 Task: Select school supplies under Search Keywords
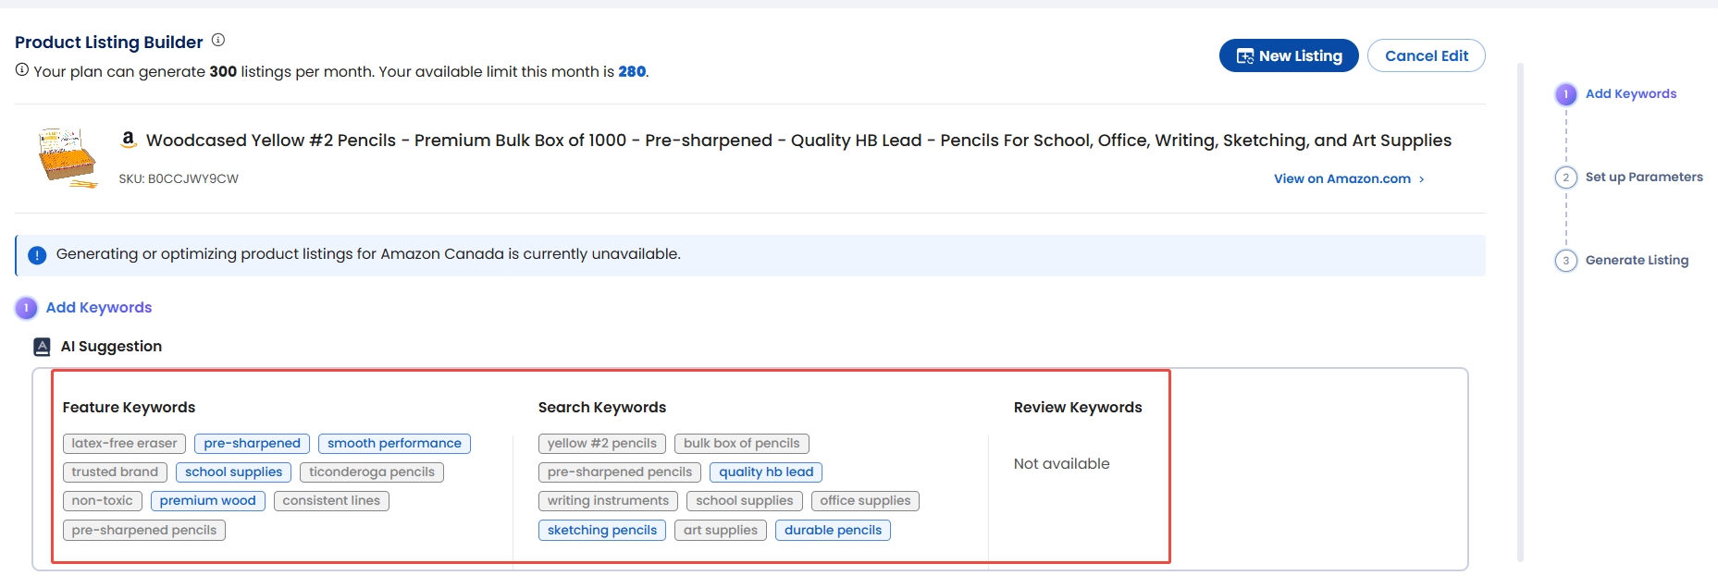[x=745, y=501]
